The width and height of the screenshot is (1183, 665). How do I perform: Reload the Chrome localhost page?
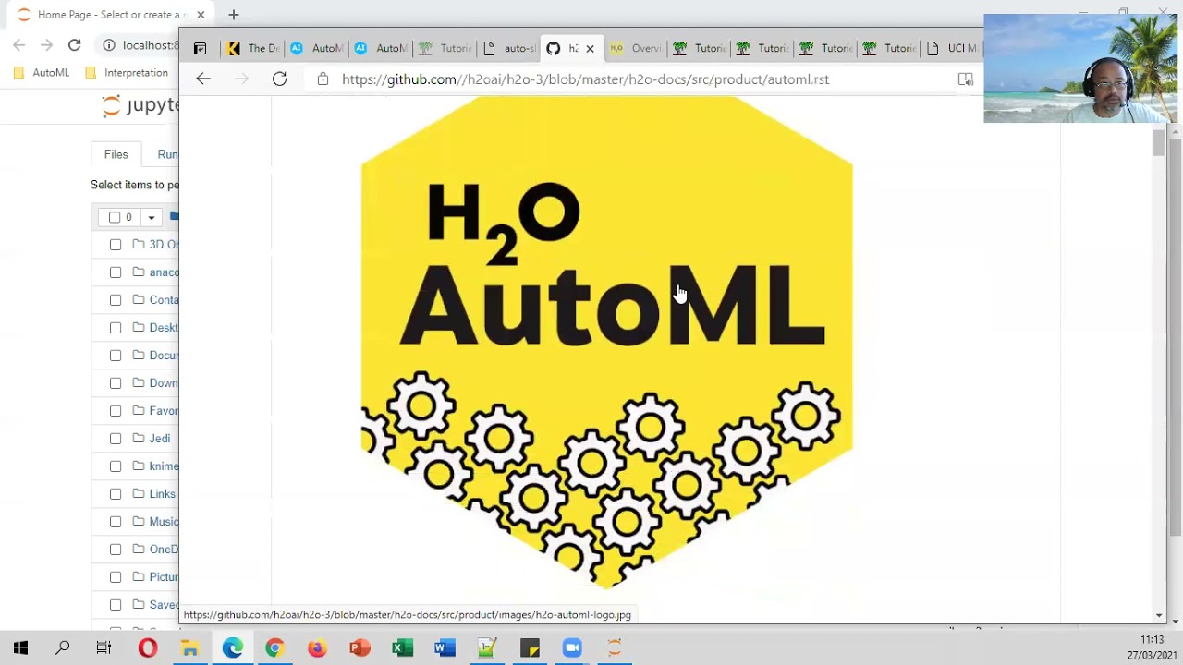(x=74, y=45)
